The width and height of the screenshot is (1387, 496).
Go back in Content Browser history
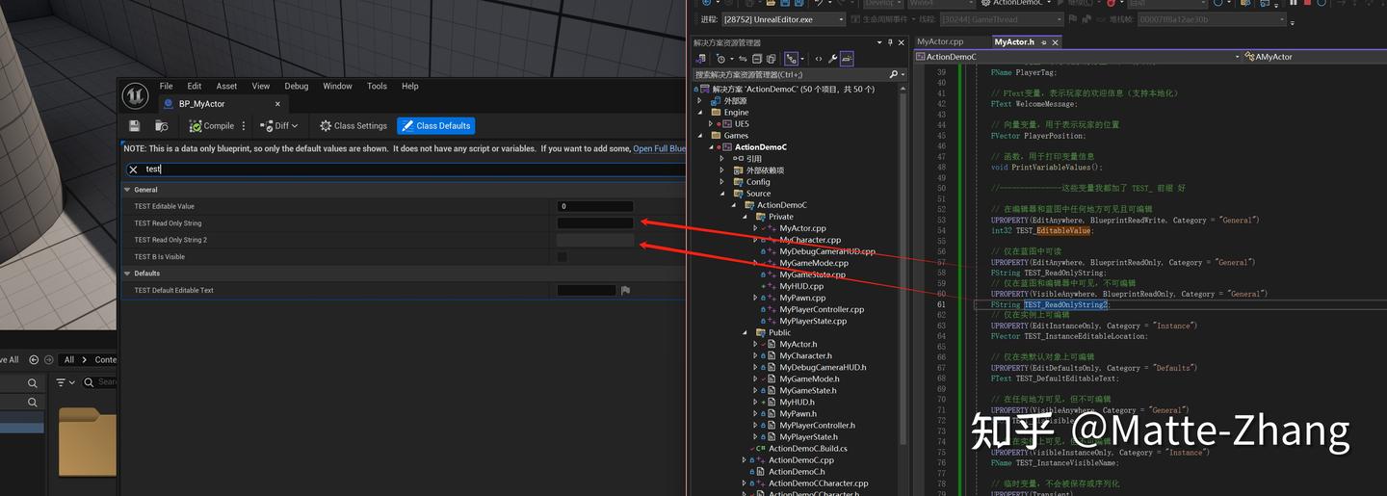pyautogui.click(x=34, y=359)
